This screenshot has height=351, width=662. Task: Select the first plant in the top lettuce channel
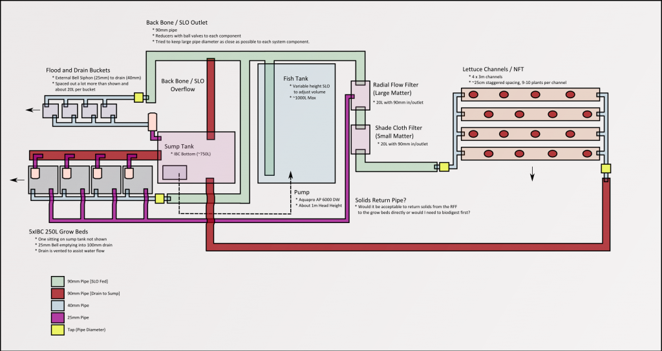(473, 95)
